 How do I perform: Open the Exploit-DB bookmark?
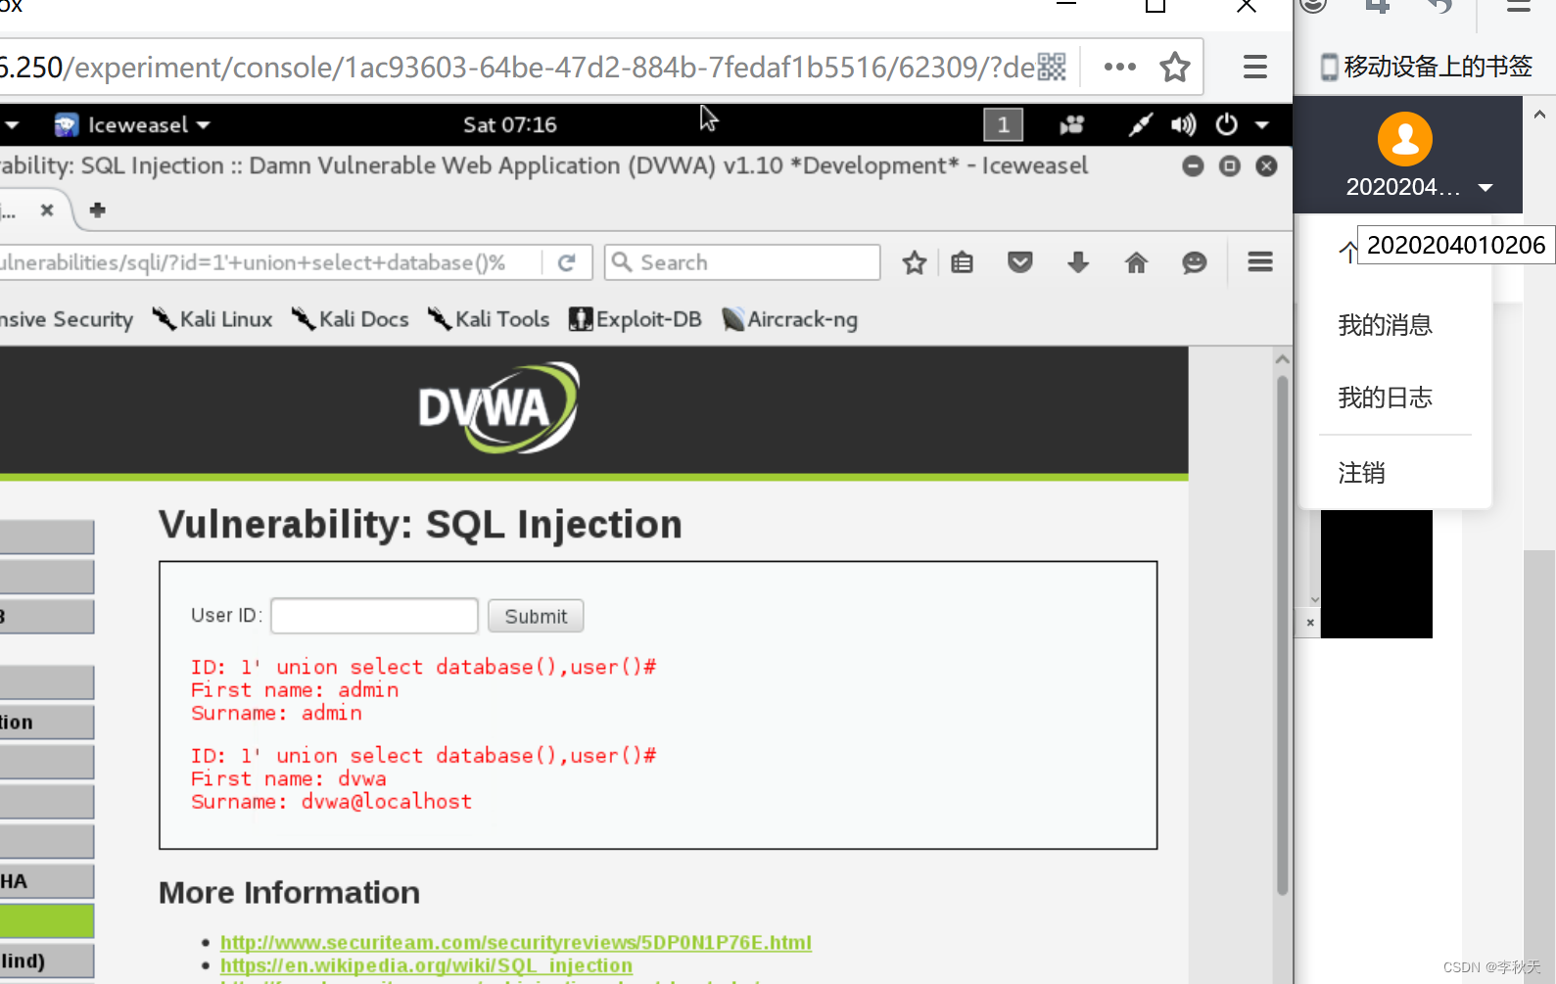tap(636, 319)
